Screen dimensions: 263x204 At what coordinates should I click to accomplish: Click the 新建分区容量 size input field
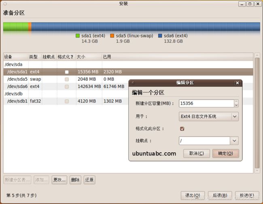click(x=206, y=104)
